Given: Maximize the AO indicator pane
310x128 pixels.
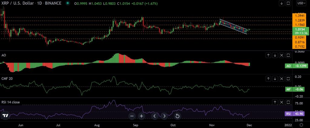Looking at the screenshot, I should click(289, 55).
